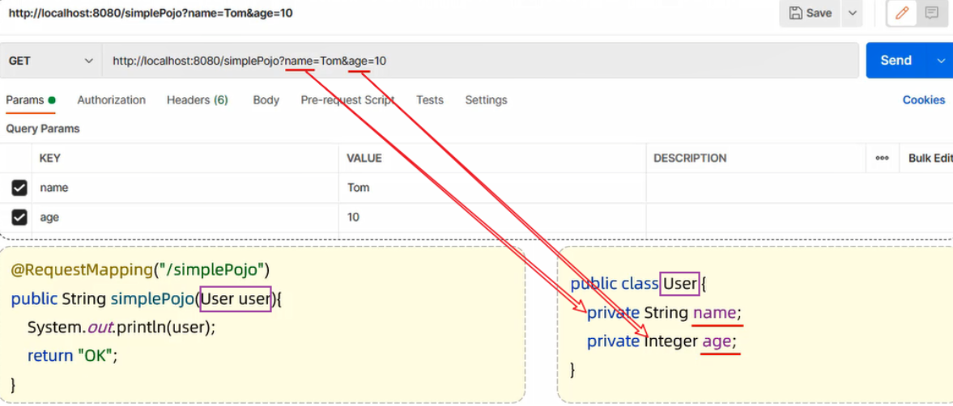Click the value cell containing 10

click(x=492, y=217)
